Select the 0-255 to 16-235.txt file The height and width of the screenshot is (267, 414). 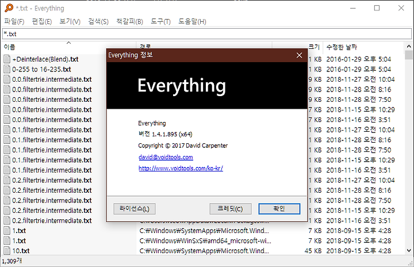tap(41, 69)
